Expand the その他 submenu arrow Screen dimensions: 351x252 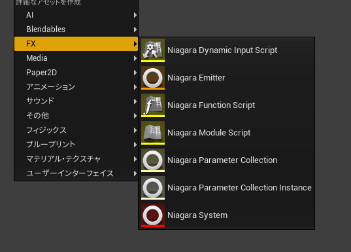[x=135, y=116]
